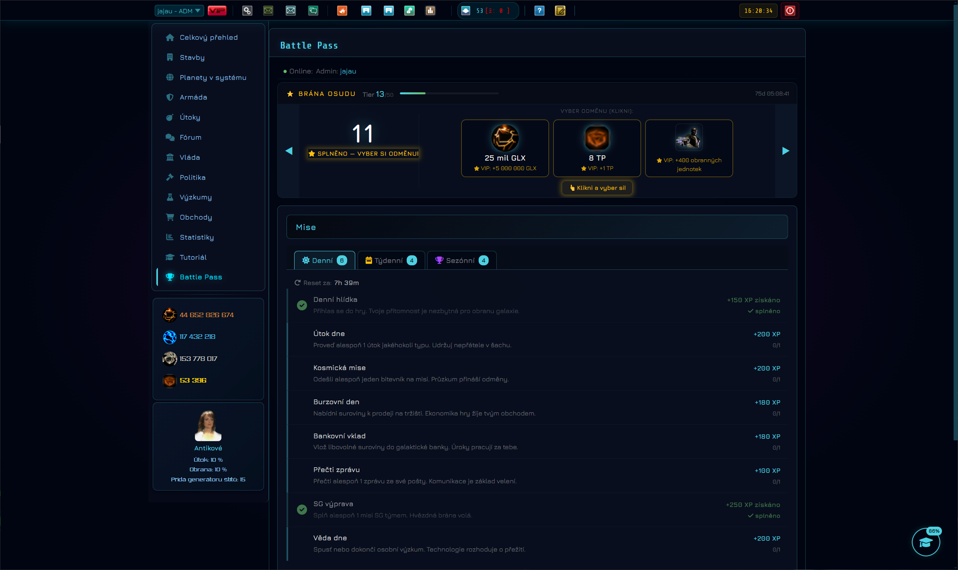Click the Klikni a vyber si! button
This screenshot has height=570, width=958.
597,188
